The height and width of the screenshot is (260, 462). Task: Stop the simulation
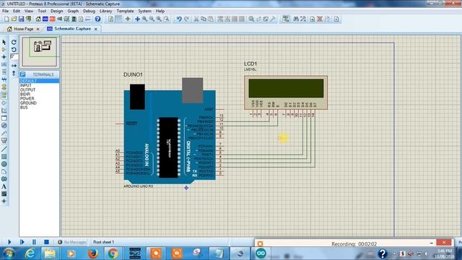pyautogui.click(x=46, y=242)
